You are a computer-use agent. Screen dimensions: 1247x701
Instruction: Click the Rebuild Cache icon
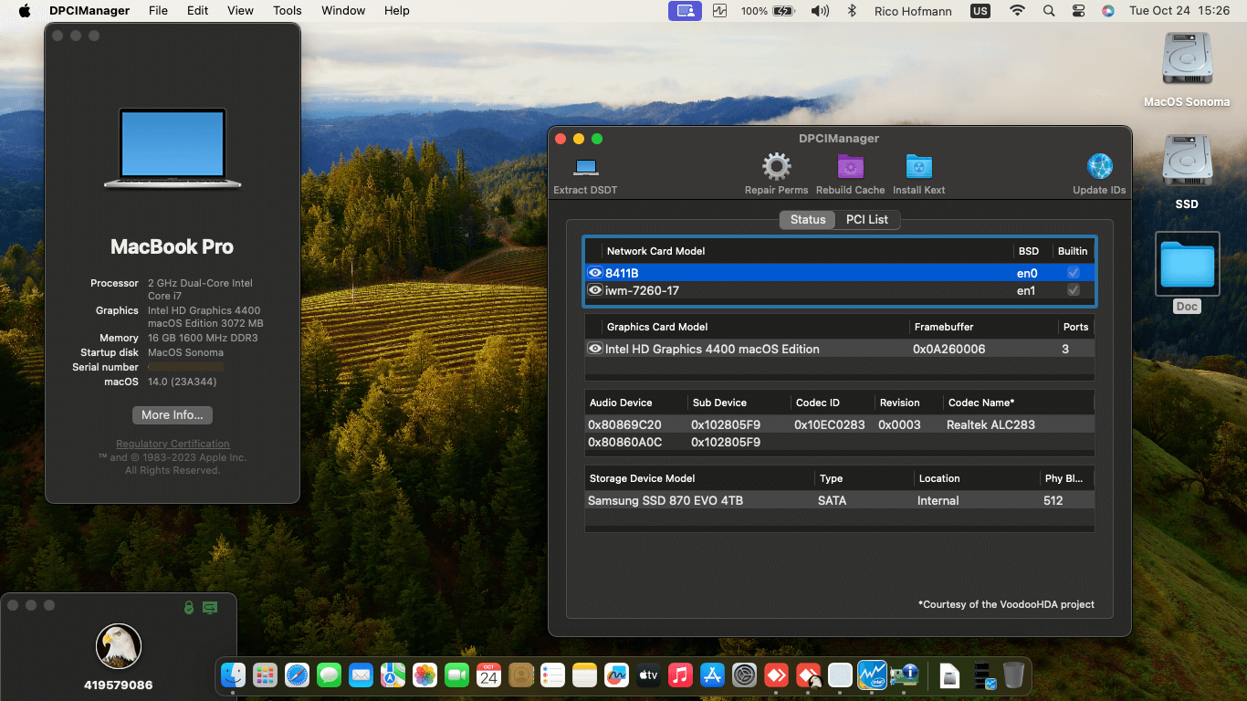[850, 168]
